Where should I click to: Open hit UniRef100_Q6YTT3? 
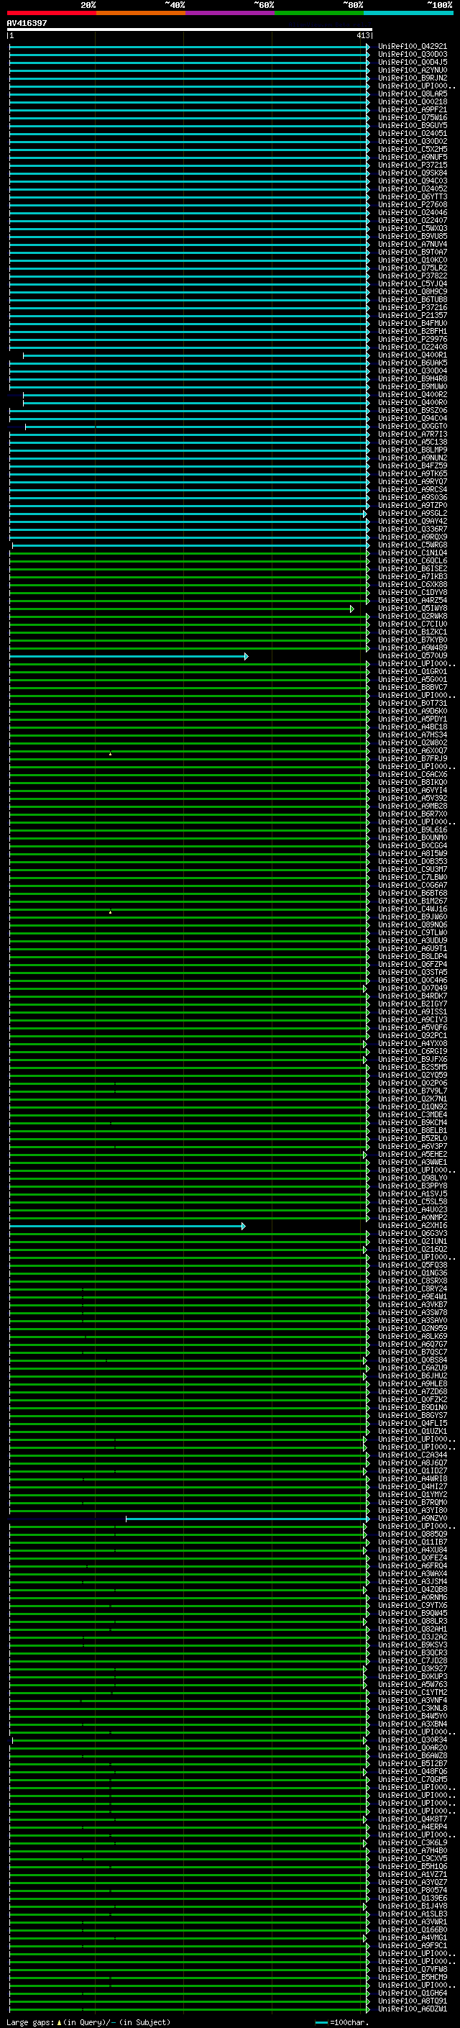413,197
